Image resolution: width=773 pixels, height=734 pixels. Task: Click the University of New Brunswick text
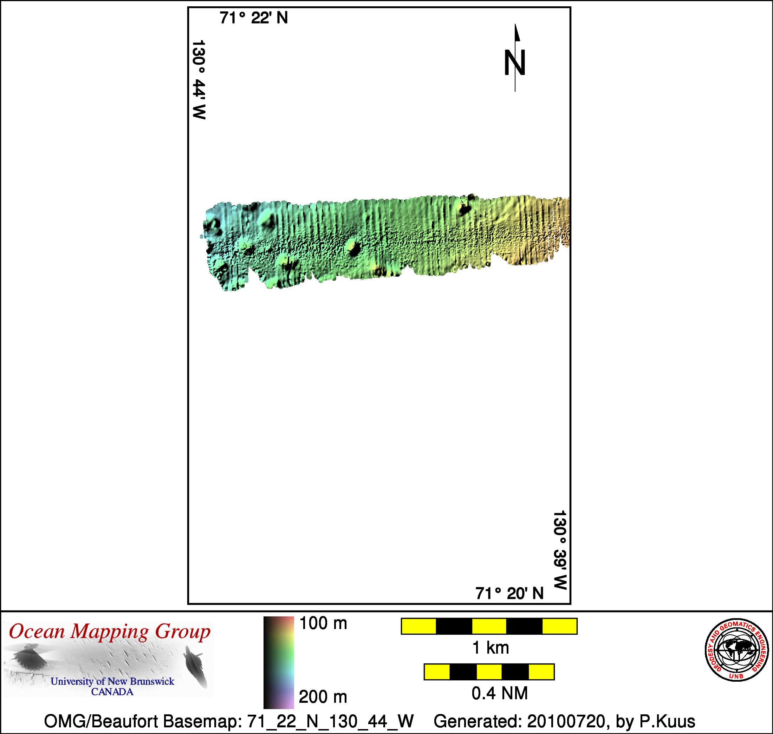[112, 681]
